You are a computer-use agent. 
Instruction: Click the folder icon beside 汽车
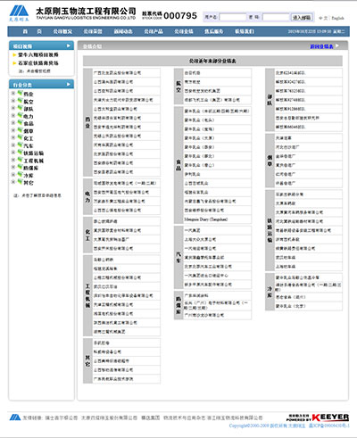tap(20, 145)
